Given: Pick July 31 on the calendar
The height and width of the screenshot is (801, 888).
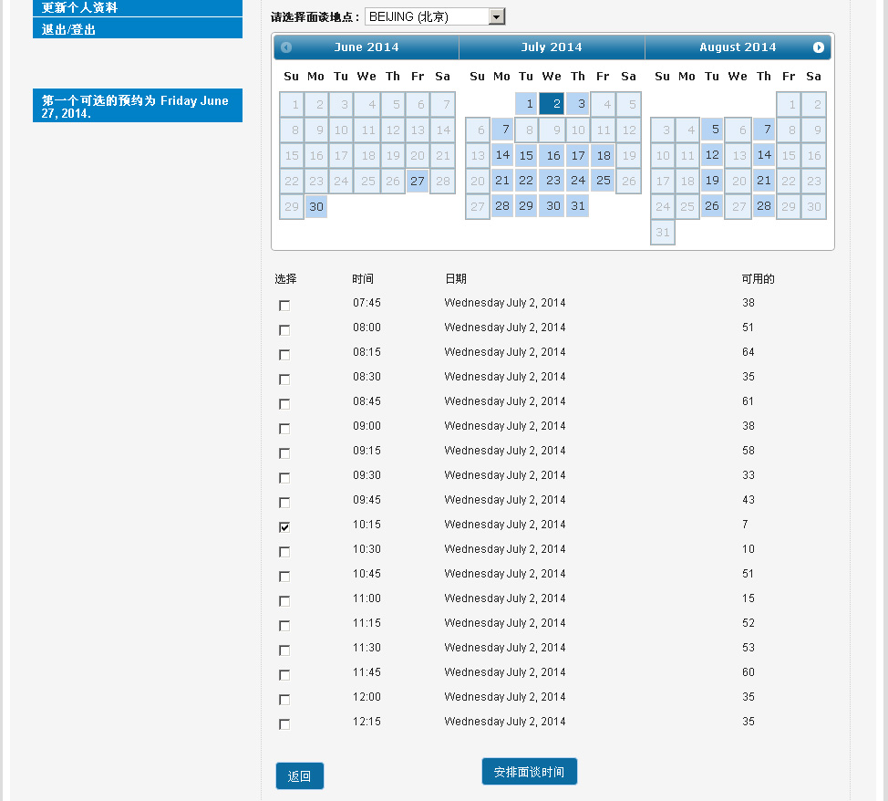Looking at the screenshot, I should [577, 207].
